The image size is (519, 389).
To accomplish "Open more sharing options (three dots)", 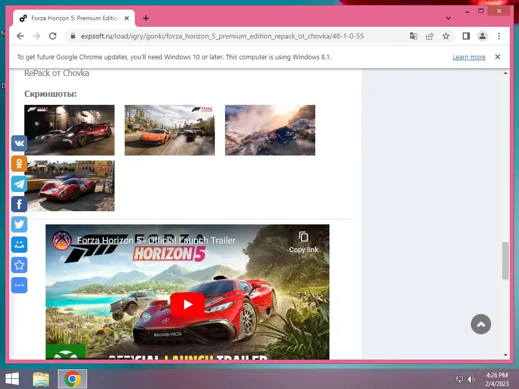I will [x=19, y=285].
